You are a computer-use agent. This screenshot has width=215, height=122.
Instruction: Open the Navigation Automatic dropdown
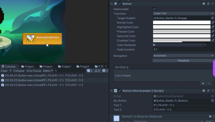click(x=183, y=56)
